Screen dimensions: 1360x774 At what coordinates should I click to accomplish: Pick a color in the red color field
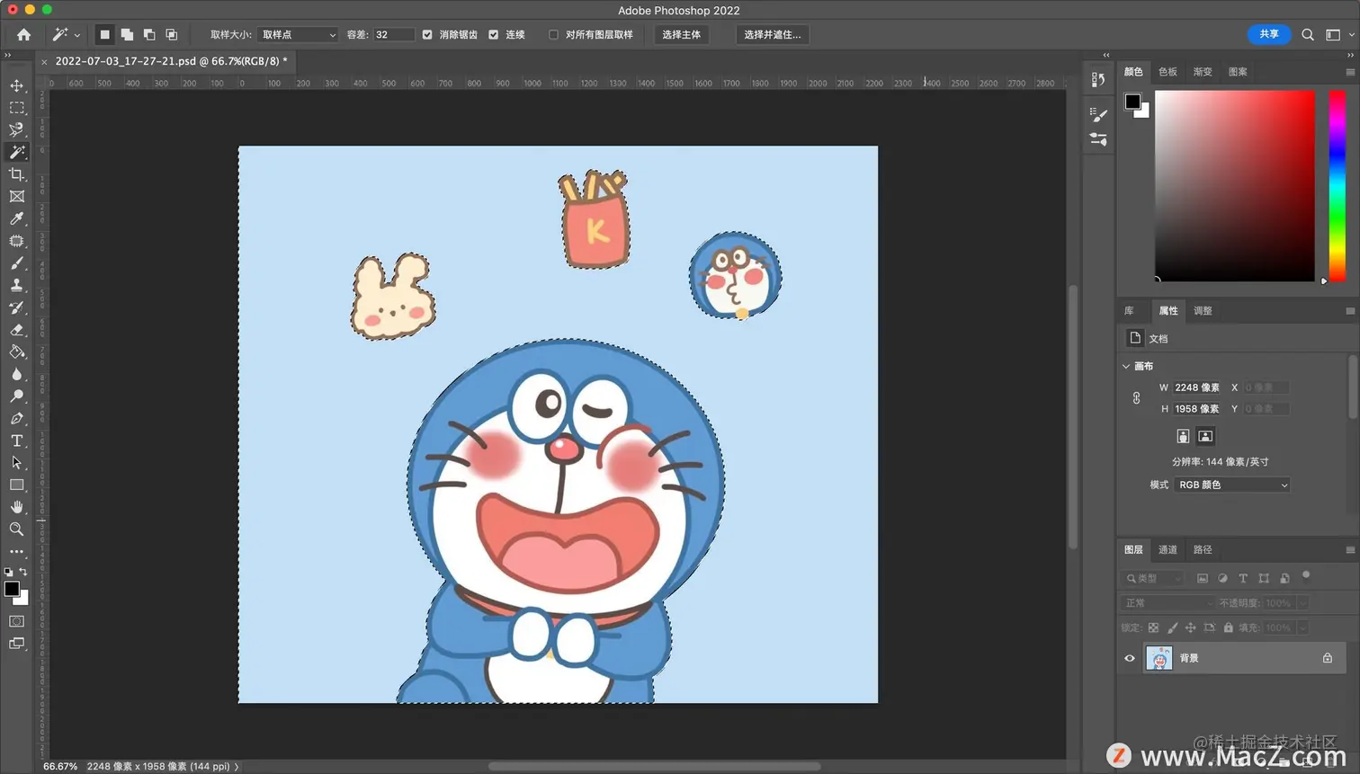click(1234, 185)
